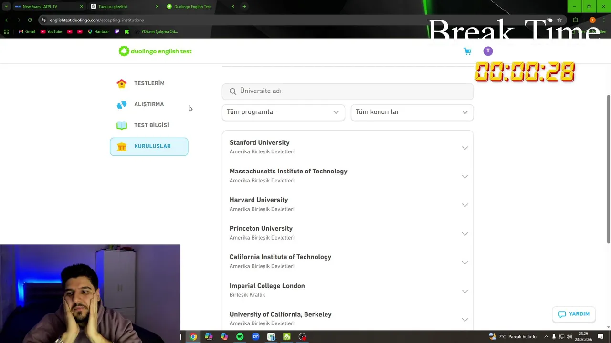
Task: Switch to Tuzlu su çözeltisi tab
Action: tap(124, 7)
